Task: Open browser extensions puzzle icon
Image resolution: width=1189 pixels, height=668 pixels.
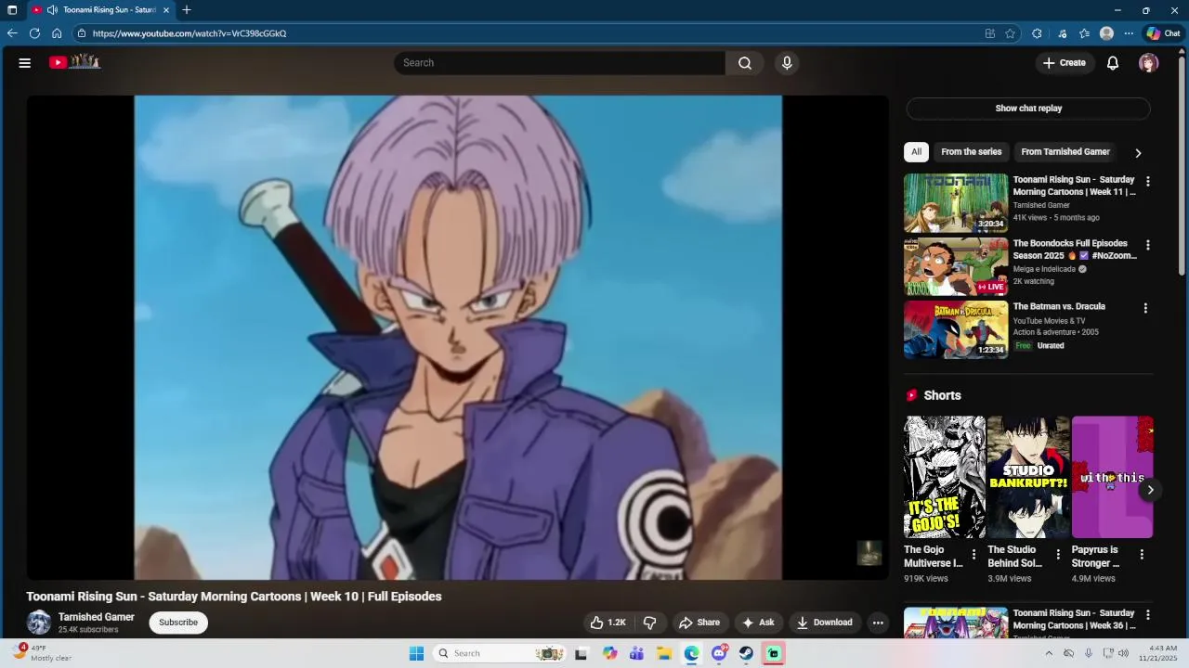Action: 1037,33
